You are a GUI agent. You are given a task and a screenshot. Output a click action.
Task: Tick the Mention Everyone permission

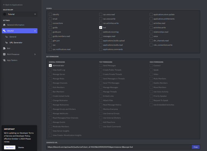pyautogui.click(x=101, y=109)
